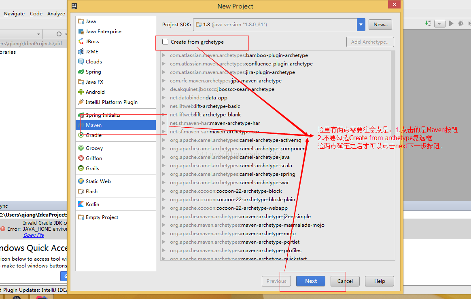Screen dimensions: 471x299
Task: Select the maven-archetype-profiles row
Action: [276, 251]
